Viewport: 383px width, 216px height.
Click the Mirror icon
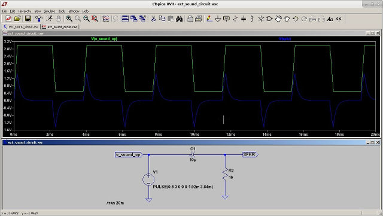(x=321, y=19)
